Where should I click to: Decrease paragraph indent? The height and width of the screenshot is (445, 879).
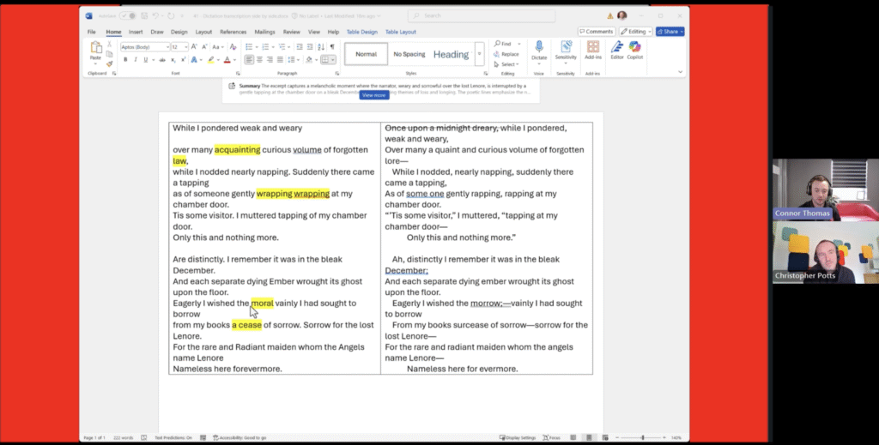click(300, 47)
